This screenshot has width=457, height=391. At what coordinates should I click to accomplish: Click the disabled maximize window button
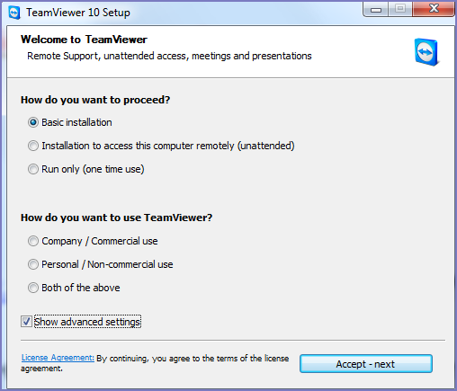pyautogui.click(x=400, y=9)
